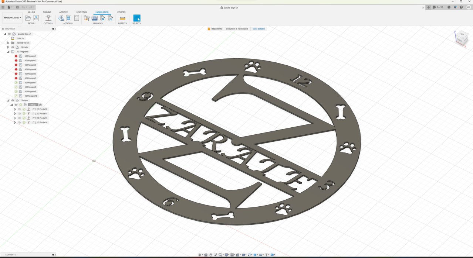Click the Save icon in quick access
The image size is (473, 258).
click(x=17, y=7)
